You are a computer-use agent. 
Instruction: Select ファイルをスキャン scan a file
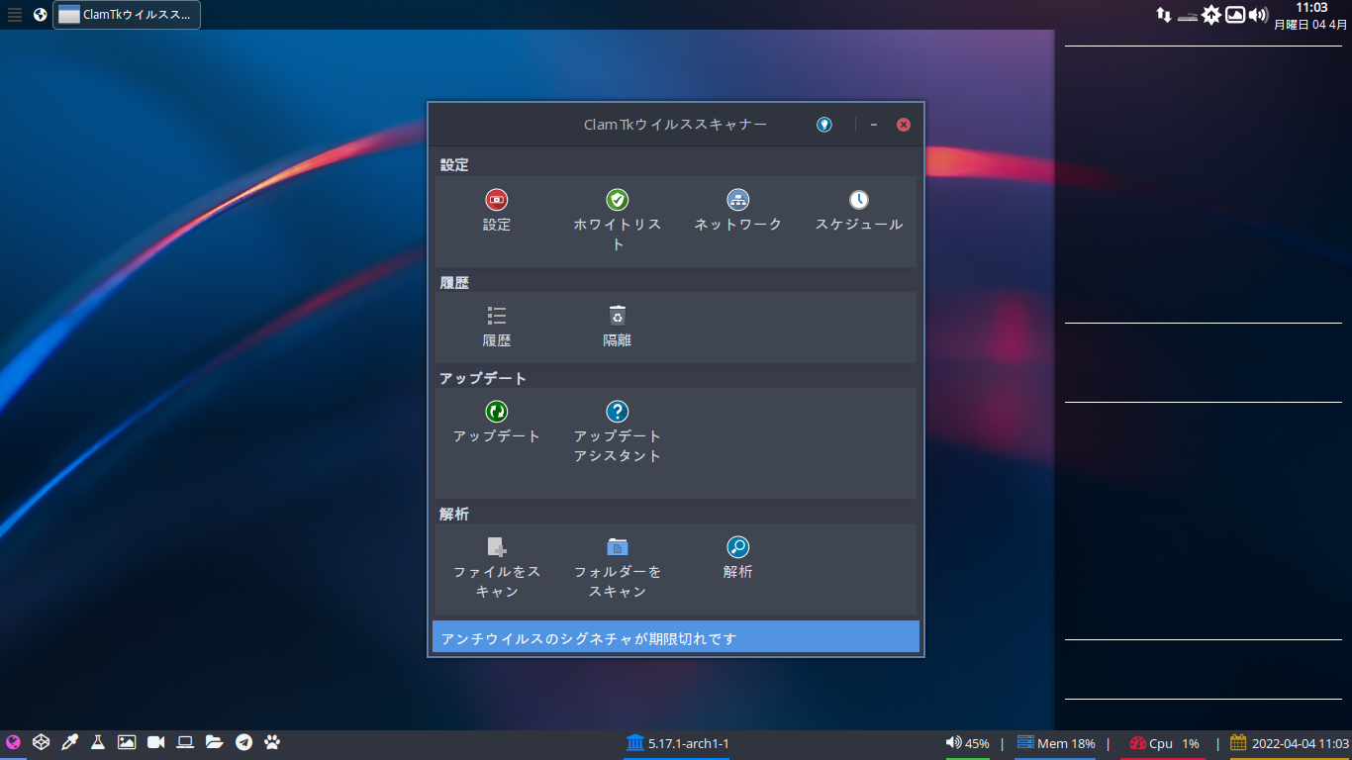[x=497, y=547]
